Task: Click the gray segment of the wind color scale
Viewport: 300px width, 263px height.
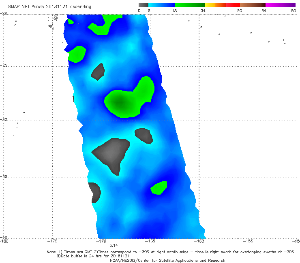Action: (144, 5)
